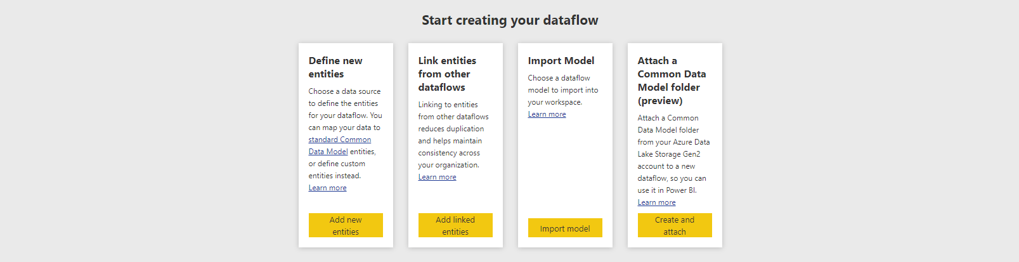Click the Import Model card heading
Screen dimensions: 1019x262
(561, 61)
